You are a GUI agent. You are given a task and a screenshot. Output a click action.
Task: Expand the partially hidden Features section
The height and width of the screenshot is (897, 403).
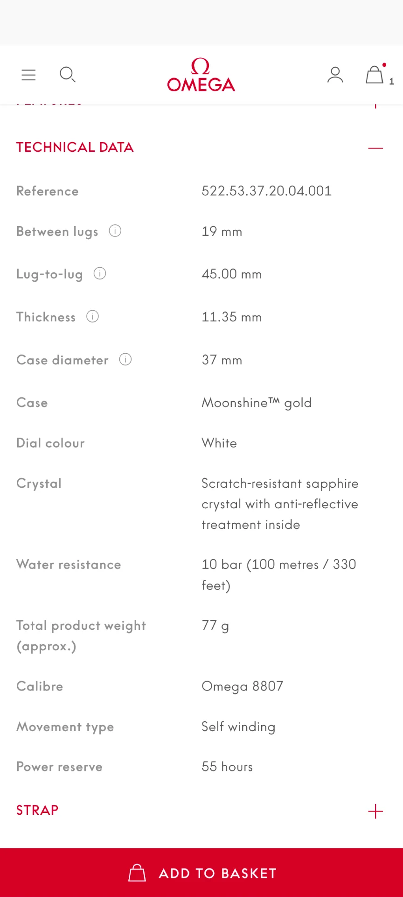pos(375,106)
